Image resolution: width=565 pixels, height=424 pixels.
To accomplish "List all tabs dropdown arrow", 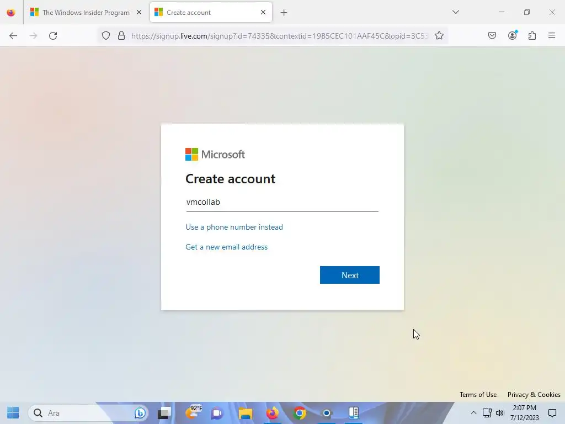I will pyautogui.click(x=456, y=12).
